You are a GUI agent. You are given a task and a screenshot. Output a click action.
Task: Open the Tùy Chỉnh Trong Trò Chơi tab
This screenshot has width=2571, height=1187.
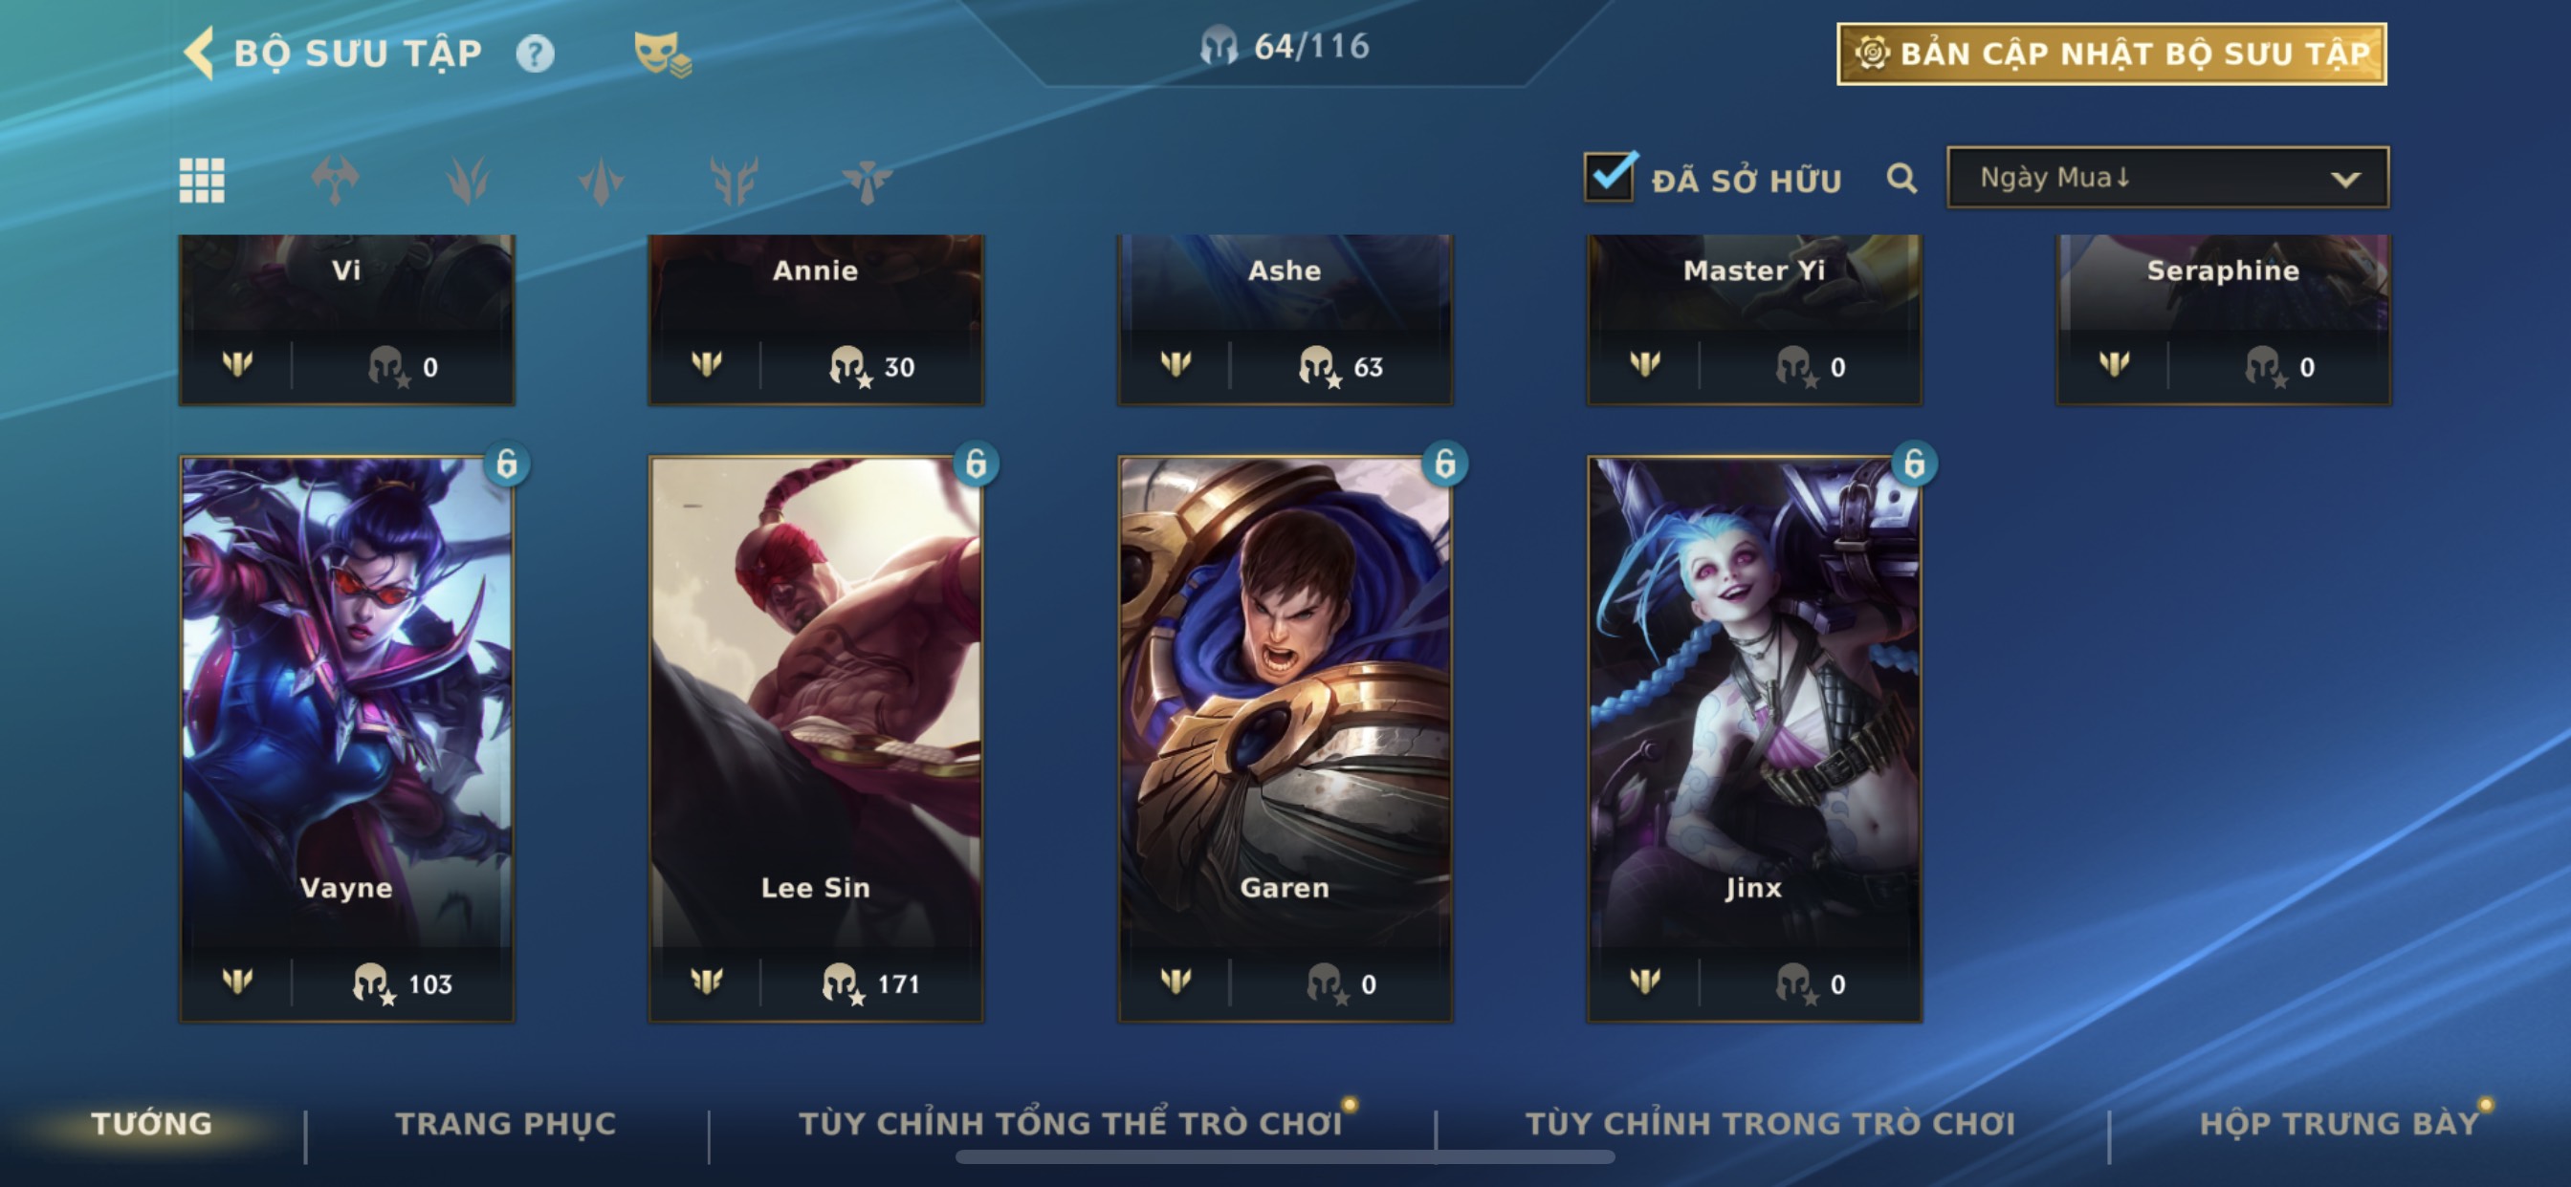tap(1770, 1124)
